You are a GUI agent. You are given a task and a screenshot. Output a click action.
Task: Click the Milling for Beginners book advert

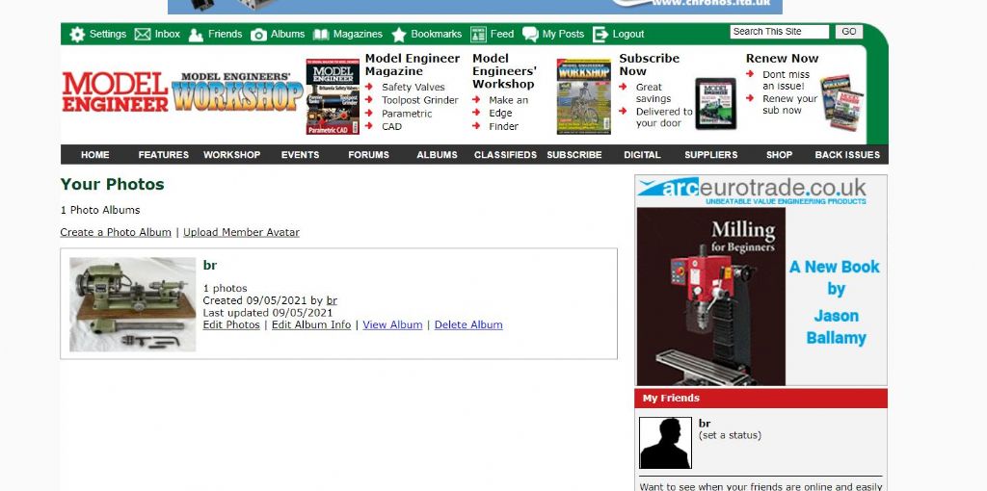coord(711,297)
